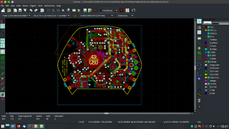
Task: Toggle Edge.Cuts layer visibility checkbox
Action: tap(209, 77)
